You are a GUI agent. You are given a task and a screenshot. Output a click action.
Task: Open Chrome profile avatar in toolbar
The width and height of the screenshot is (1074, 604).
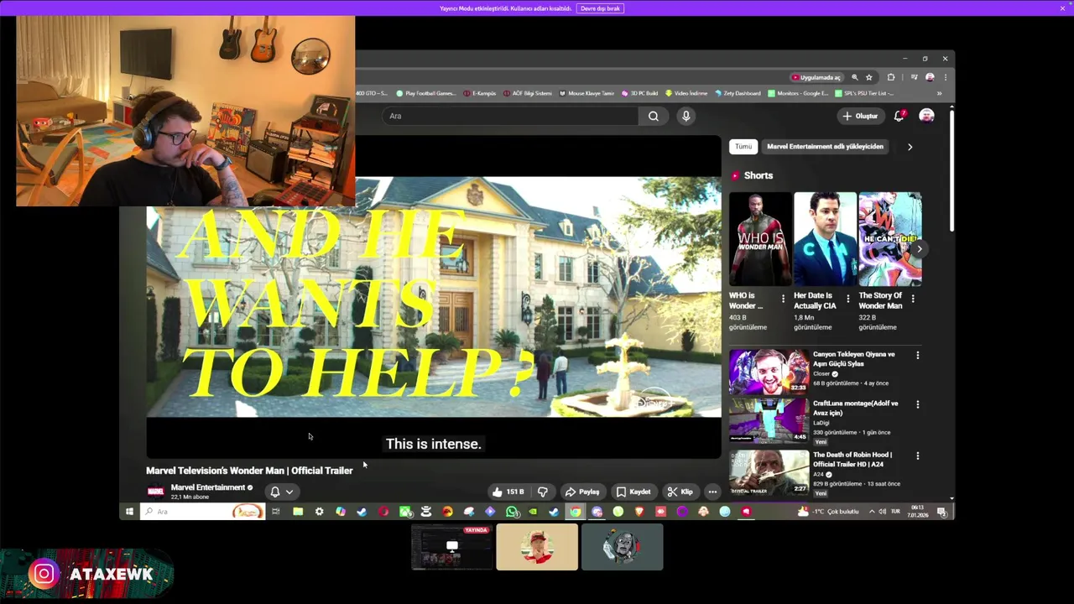coord(930,77)
